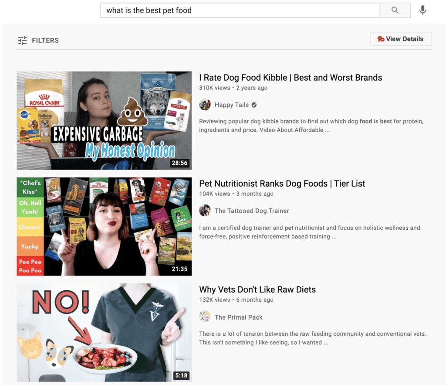Click the View Details button

tap(401, 39)
